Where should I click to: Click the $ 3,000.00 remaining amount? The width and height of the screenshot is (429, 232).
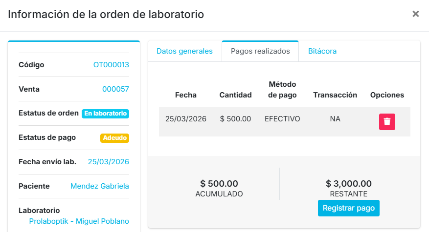(349, 184)
